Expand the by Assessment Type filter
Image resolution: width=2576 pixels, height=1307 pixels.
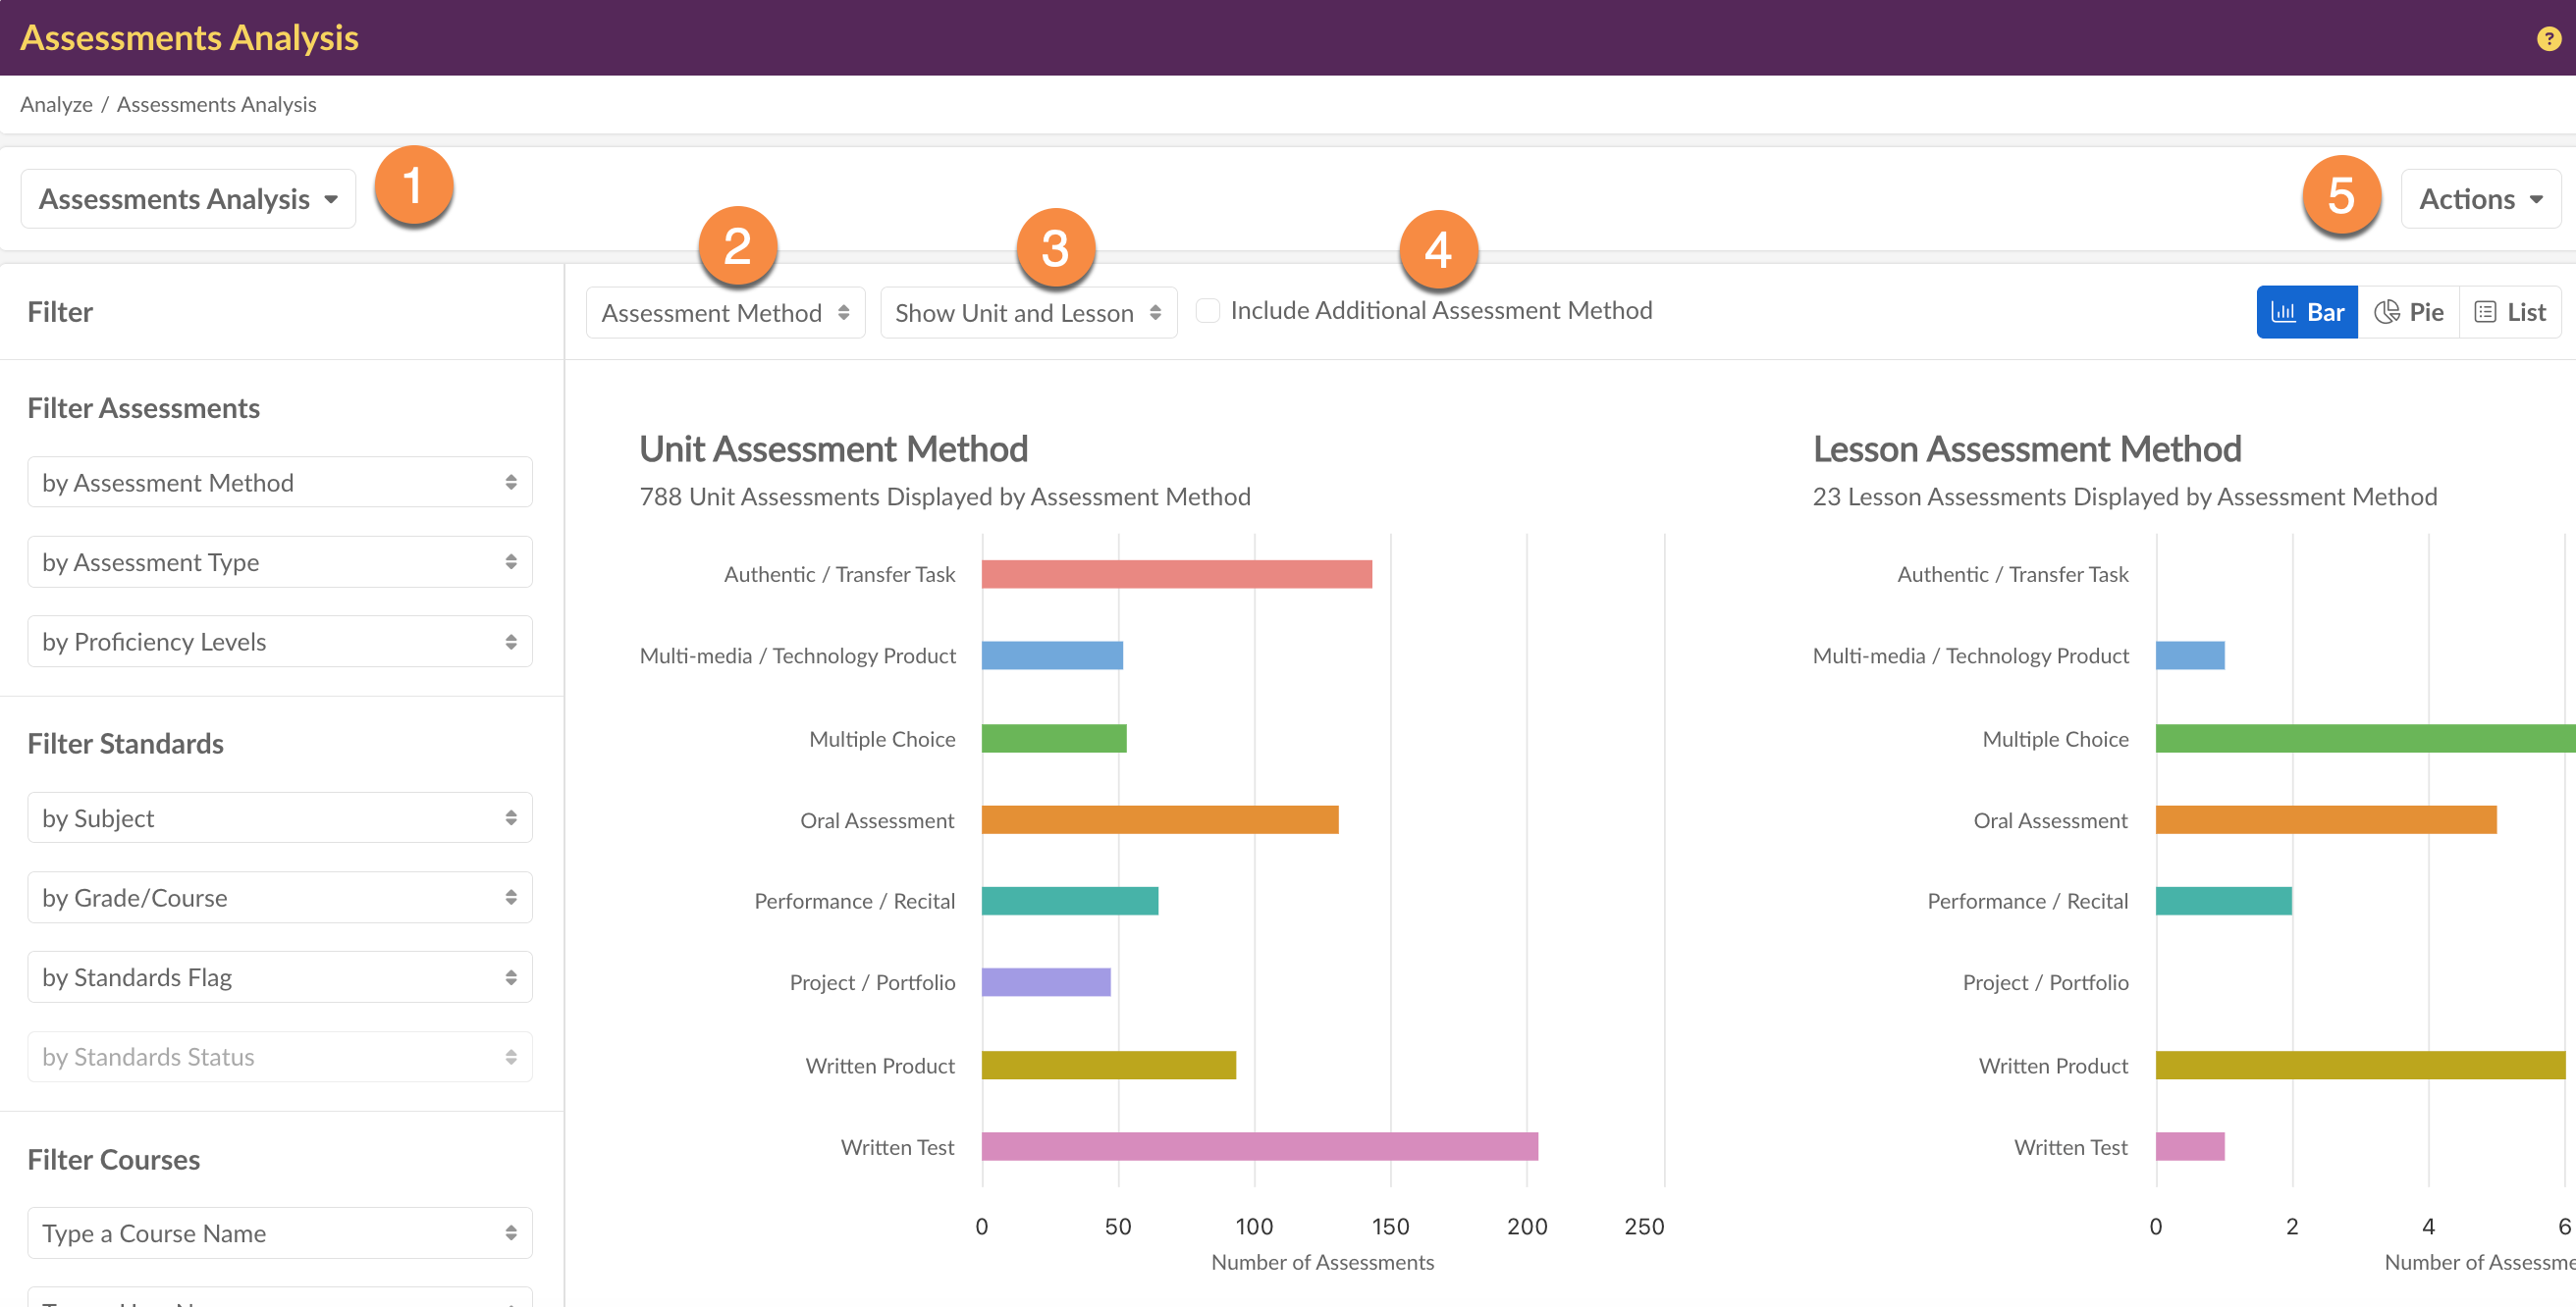(279, 562)
